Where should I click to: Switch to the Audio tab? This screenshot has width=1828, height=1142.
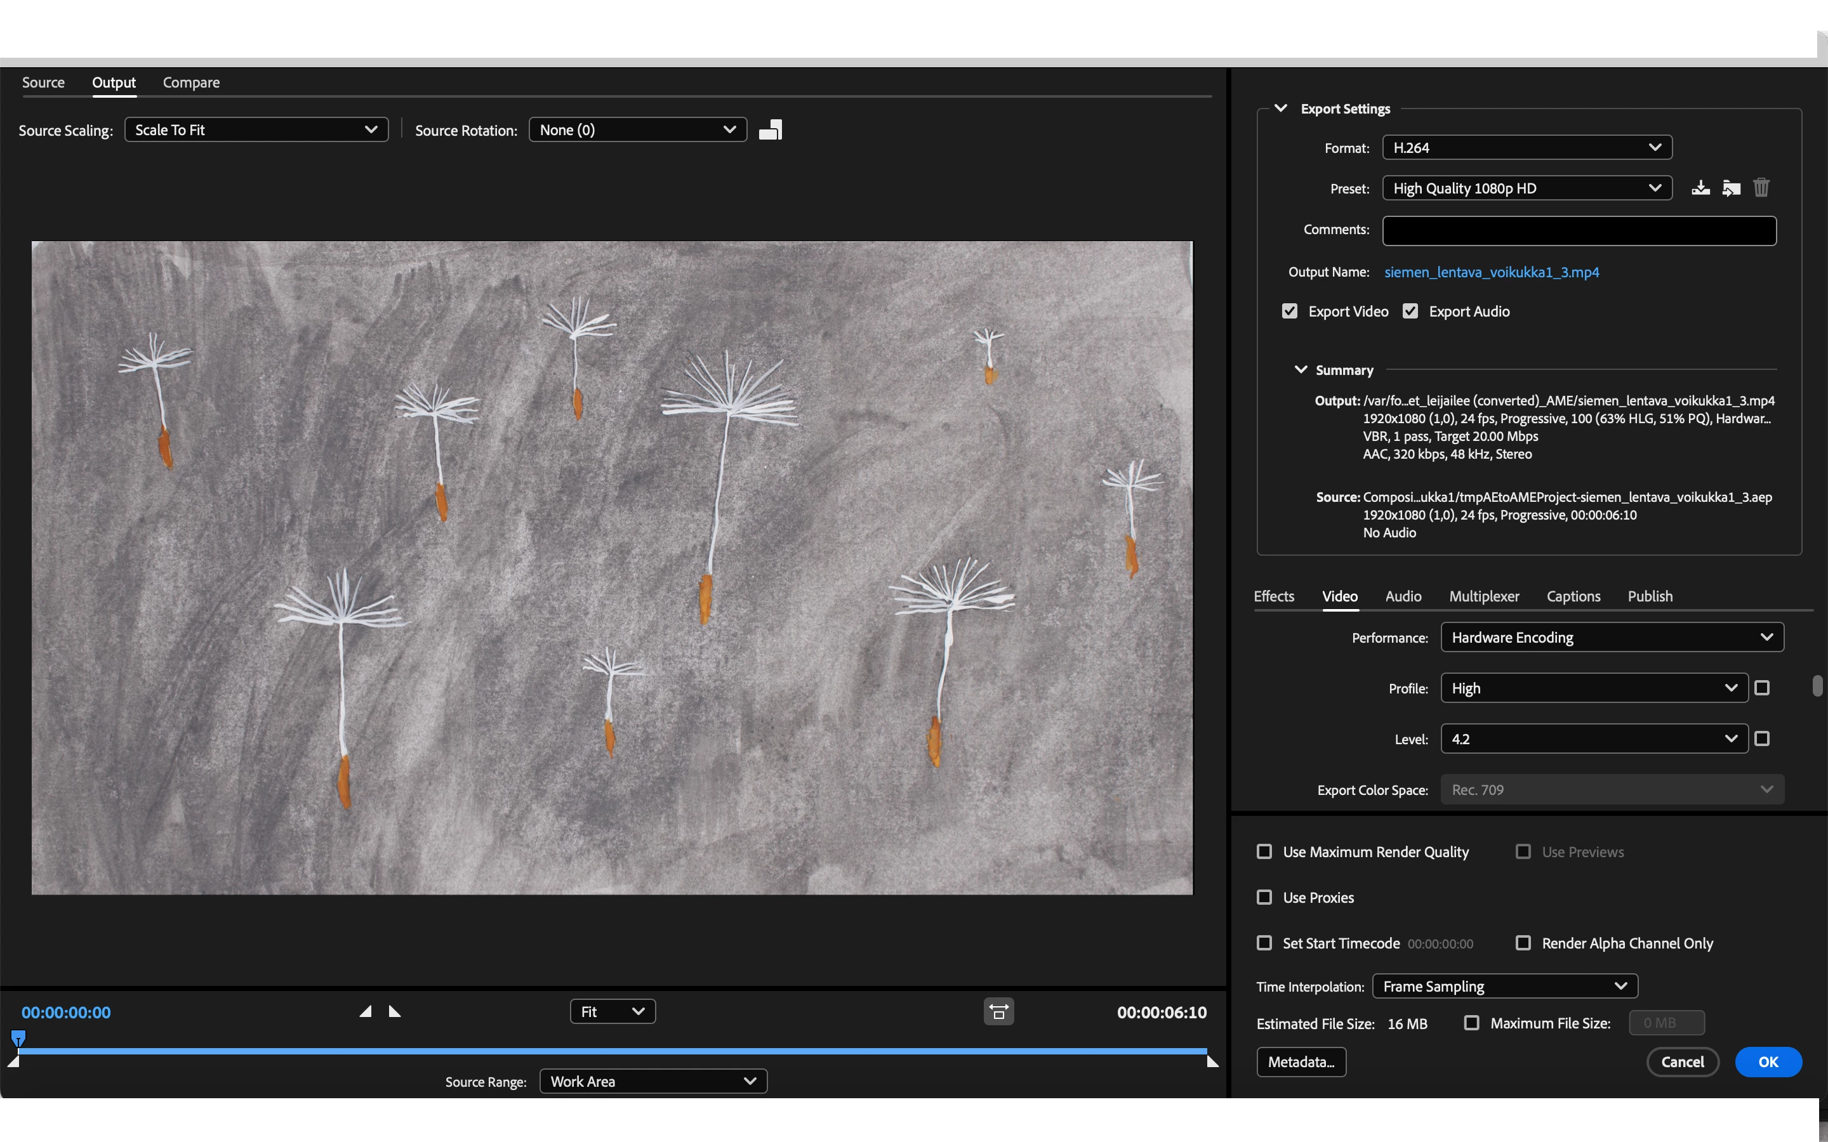(1403, 596)
